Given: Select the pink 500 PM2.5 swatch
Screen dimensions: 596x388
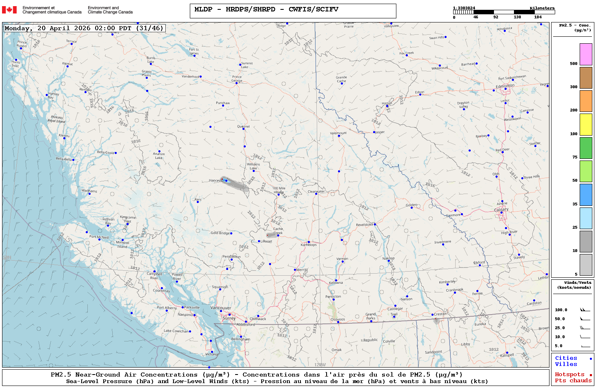Looking at the screenshot, I should tap(586, 54).
